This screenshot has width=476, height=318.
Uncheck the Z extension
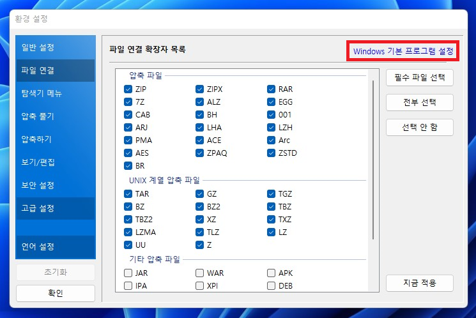(x=199, y=245)
